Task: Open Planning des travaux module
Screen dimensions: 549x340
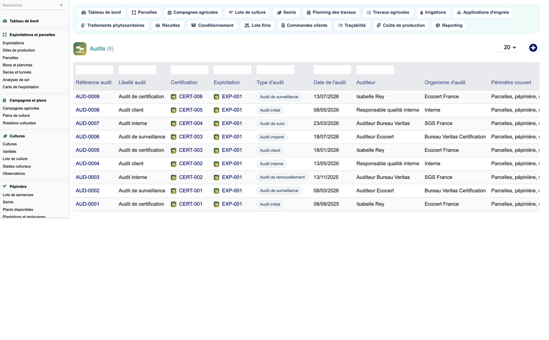Action: pos(331,12)
